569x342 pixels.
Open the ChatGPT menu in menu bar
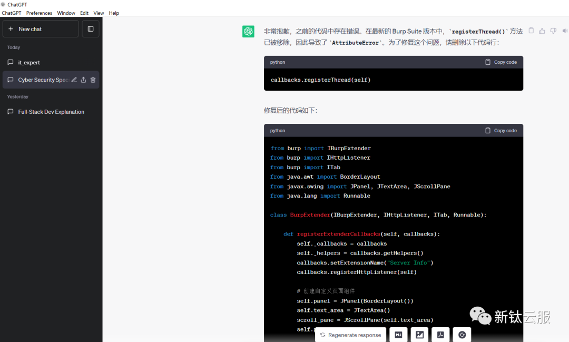[11, 13]
